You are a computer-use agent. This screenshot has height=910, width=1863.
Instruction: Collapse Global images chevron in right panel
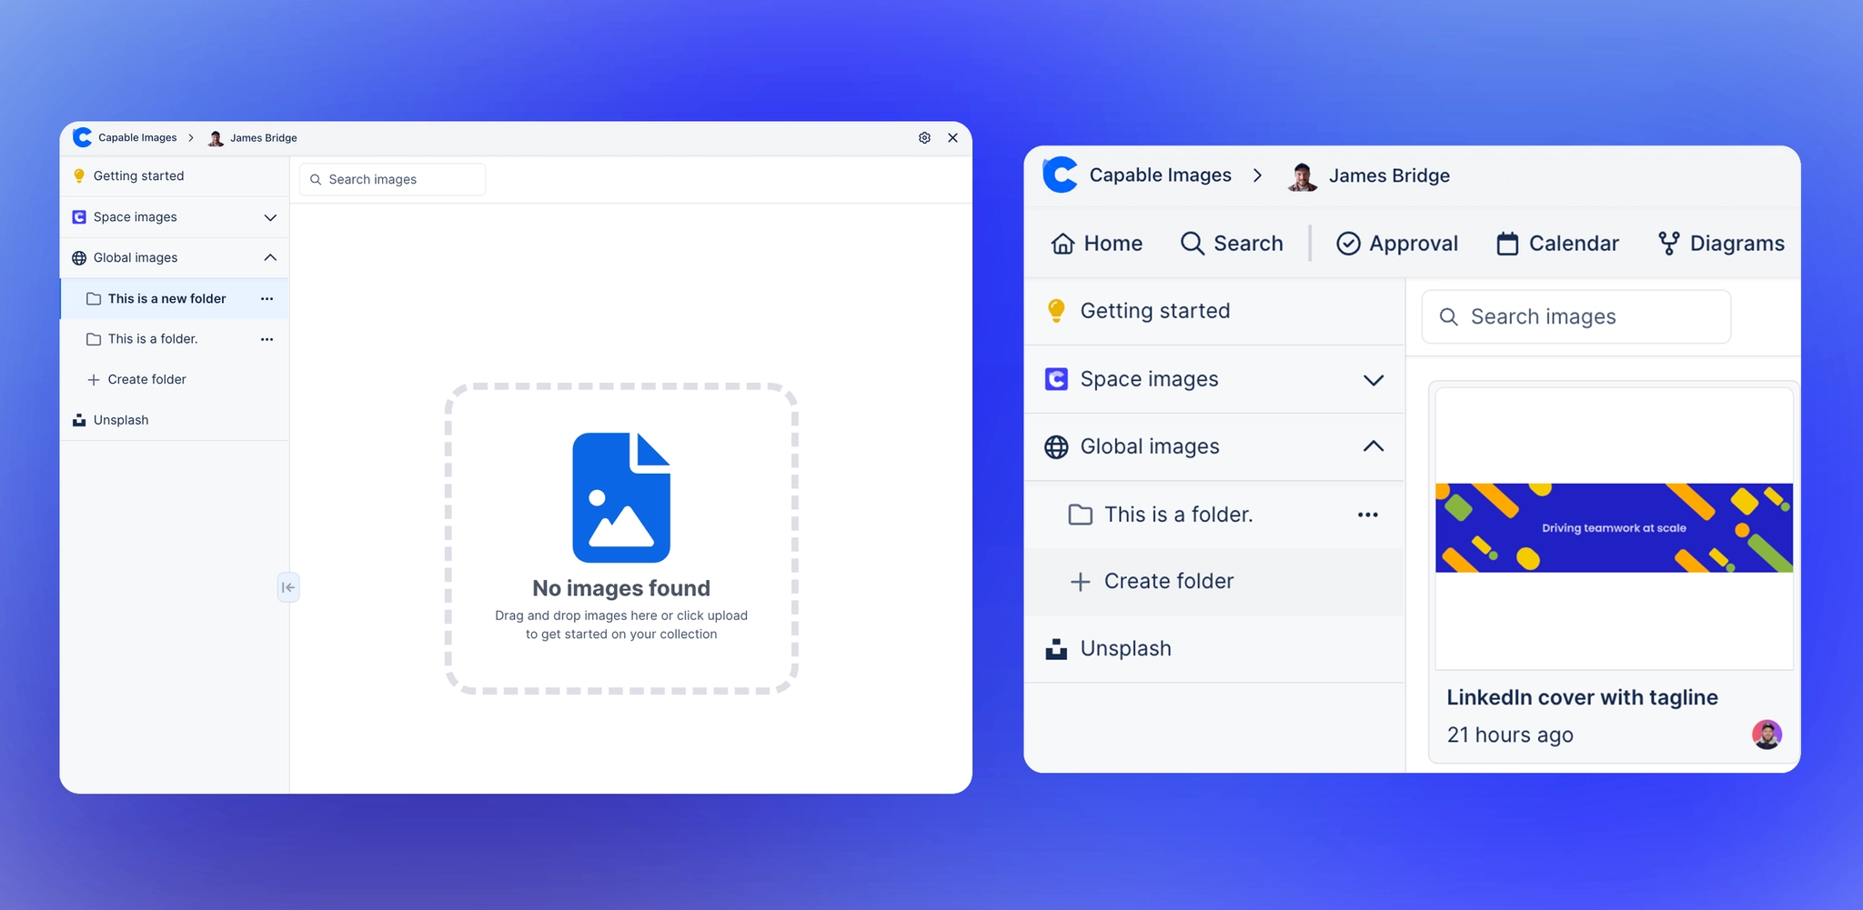(1373, 446)
